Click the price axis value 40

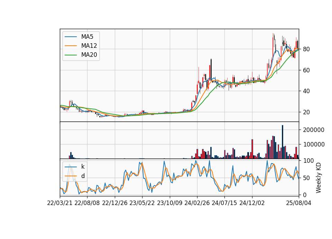306,91
